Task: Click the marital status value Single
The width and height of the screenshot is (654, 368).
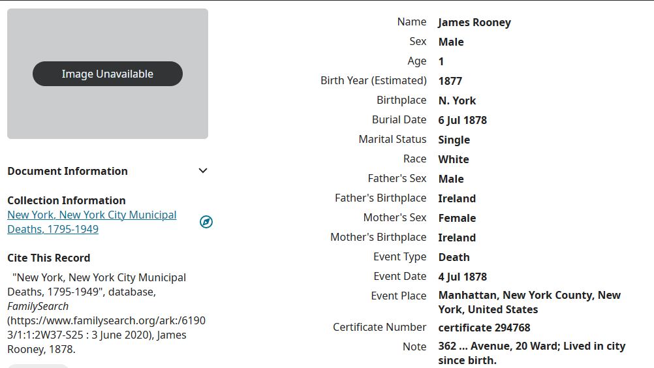Action: (x=454, y=140)
